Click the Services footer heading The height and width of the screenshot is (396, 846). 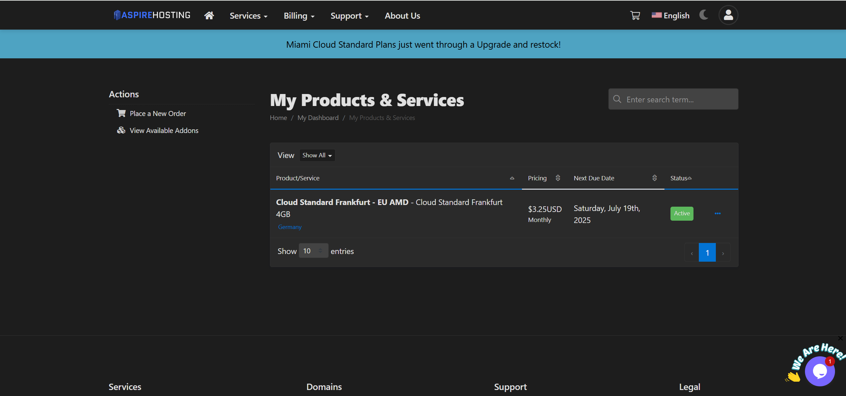[125, 387]
